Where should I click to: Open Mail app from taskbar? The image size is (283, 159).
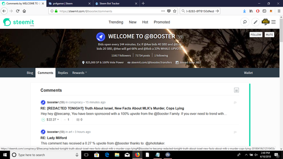pos(127,155)
